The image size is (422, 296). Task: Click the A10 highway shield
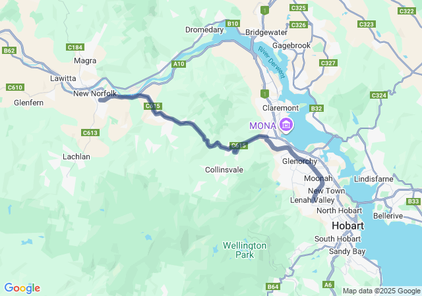coord(179,64)
